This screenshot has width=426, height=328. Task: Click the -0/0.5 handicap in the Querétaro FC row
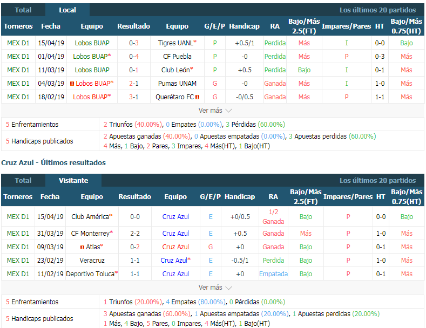point(245,97)
